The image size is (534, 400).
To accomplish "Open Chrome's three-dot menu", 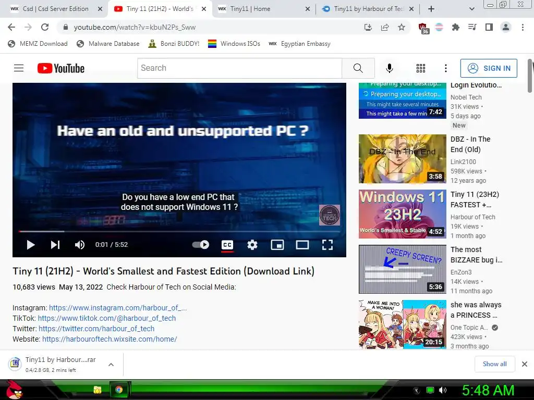I will [523, 27].
